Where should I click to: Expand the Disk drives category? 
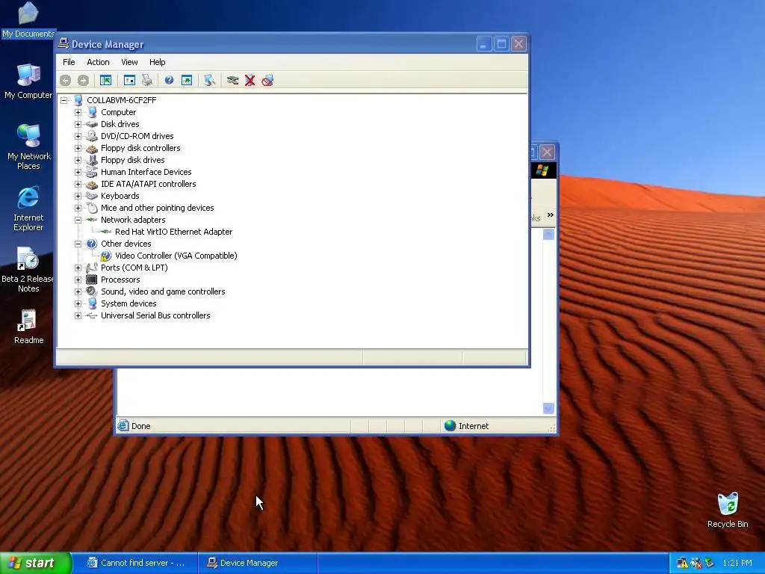pyautogui.click(x=78, y=124)
